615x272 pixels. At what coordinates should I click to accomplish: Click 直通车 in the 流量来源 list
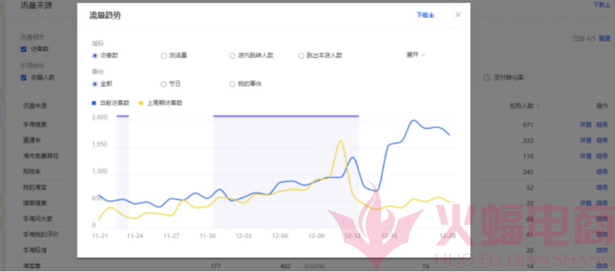tap(32, 140)
